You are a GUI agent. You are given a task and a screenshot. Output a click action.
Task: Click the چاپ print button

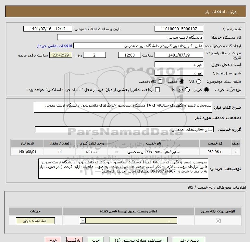click(96, 240)
